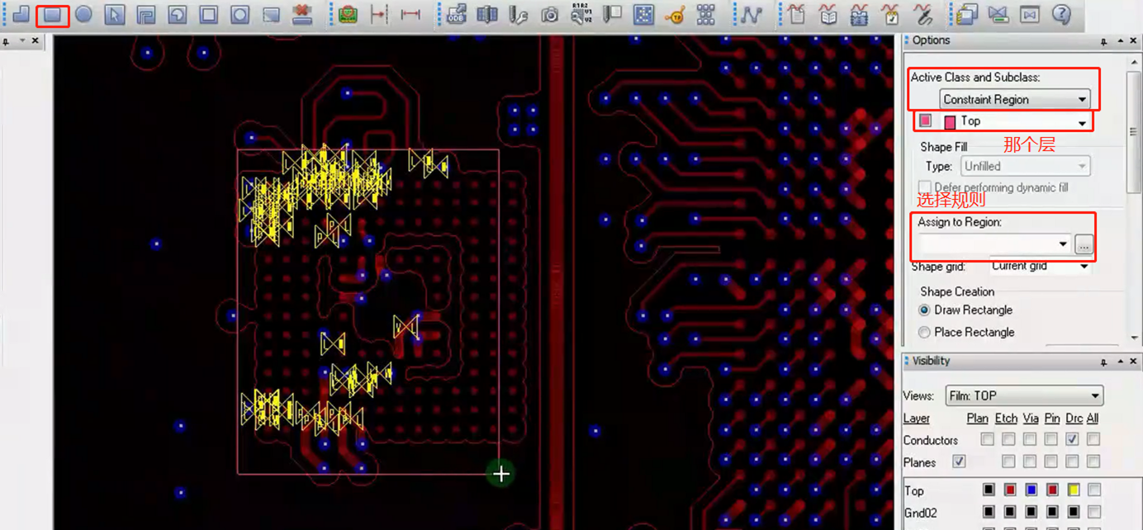Open the ODB export icon
1143x530 pixels.
click(x=456, y=15)
